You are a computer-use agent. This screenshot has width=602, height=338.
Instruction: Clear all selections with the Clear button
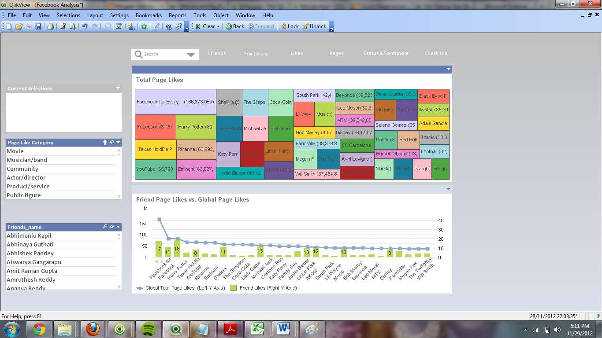click(205, 26)
